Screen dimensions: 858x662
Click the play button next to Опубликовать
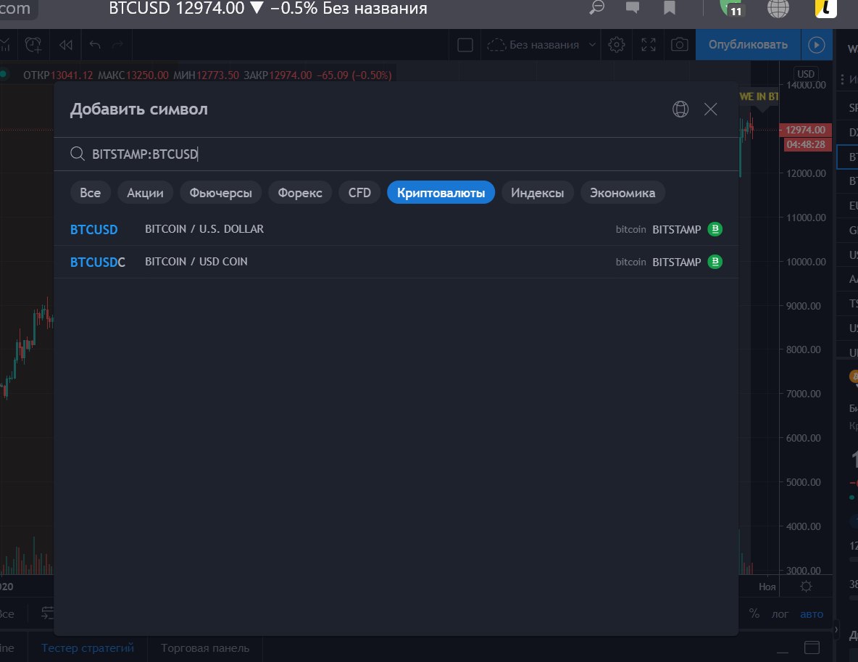(817, 44)
